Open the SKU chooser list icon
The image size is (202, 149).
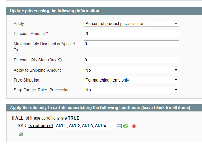click(119, 126)
